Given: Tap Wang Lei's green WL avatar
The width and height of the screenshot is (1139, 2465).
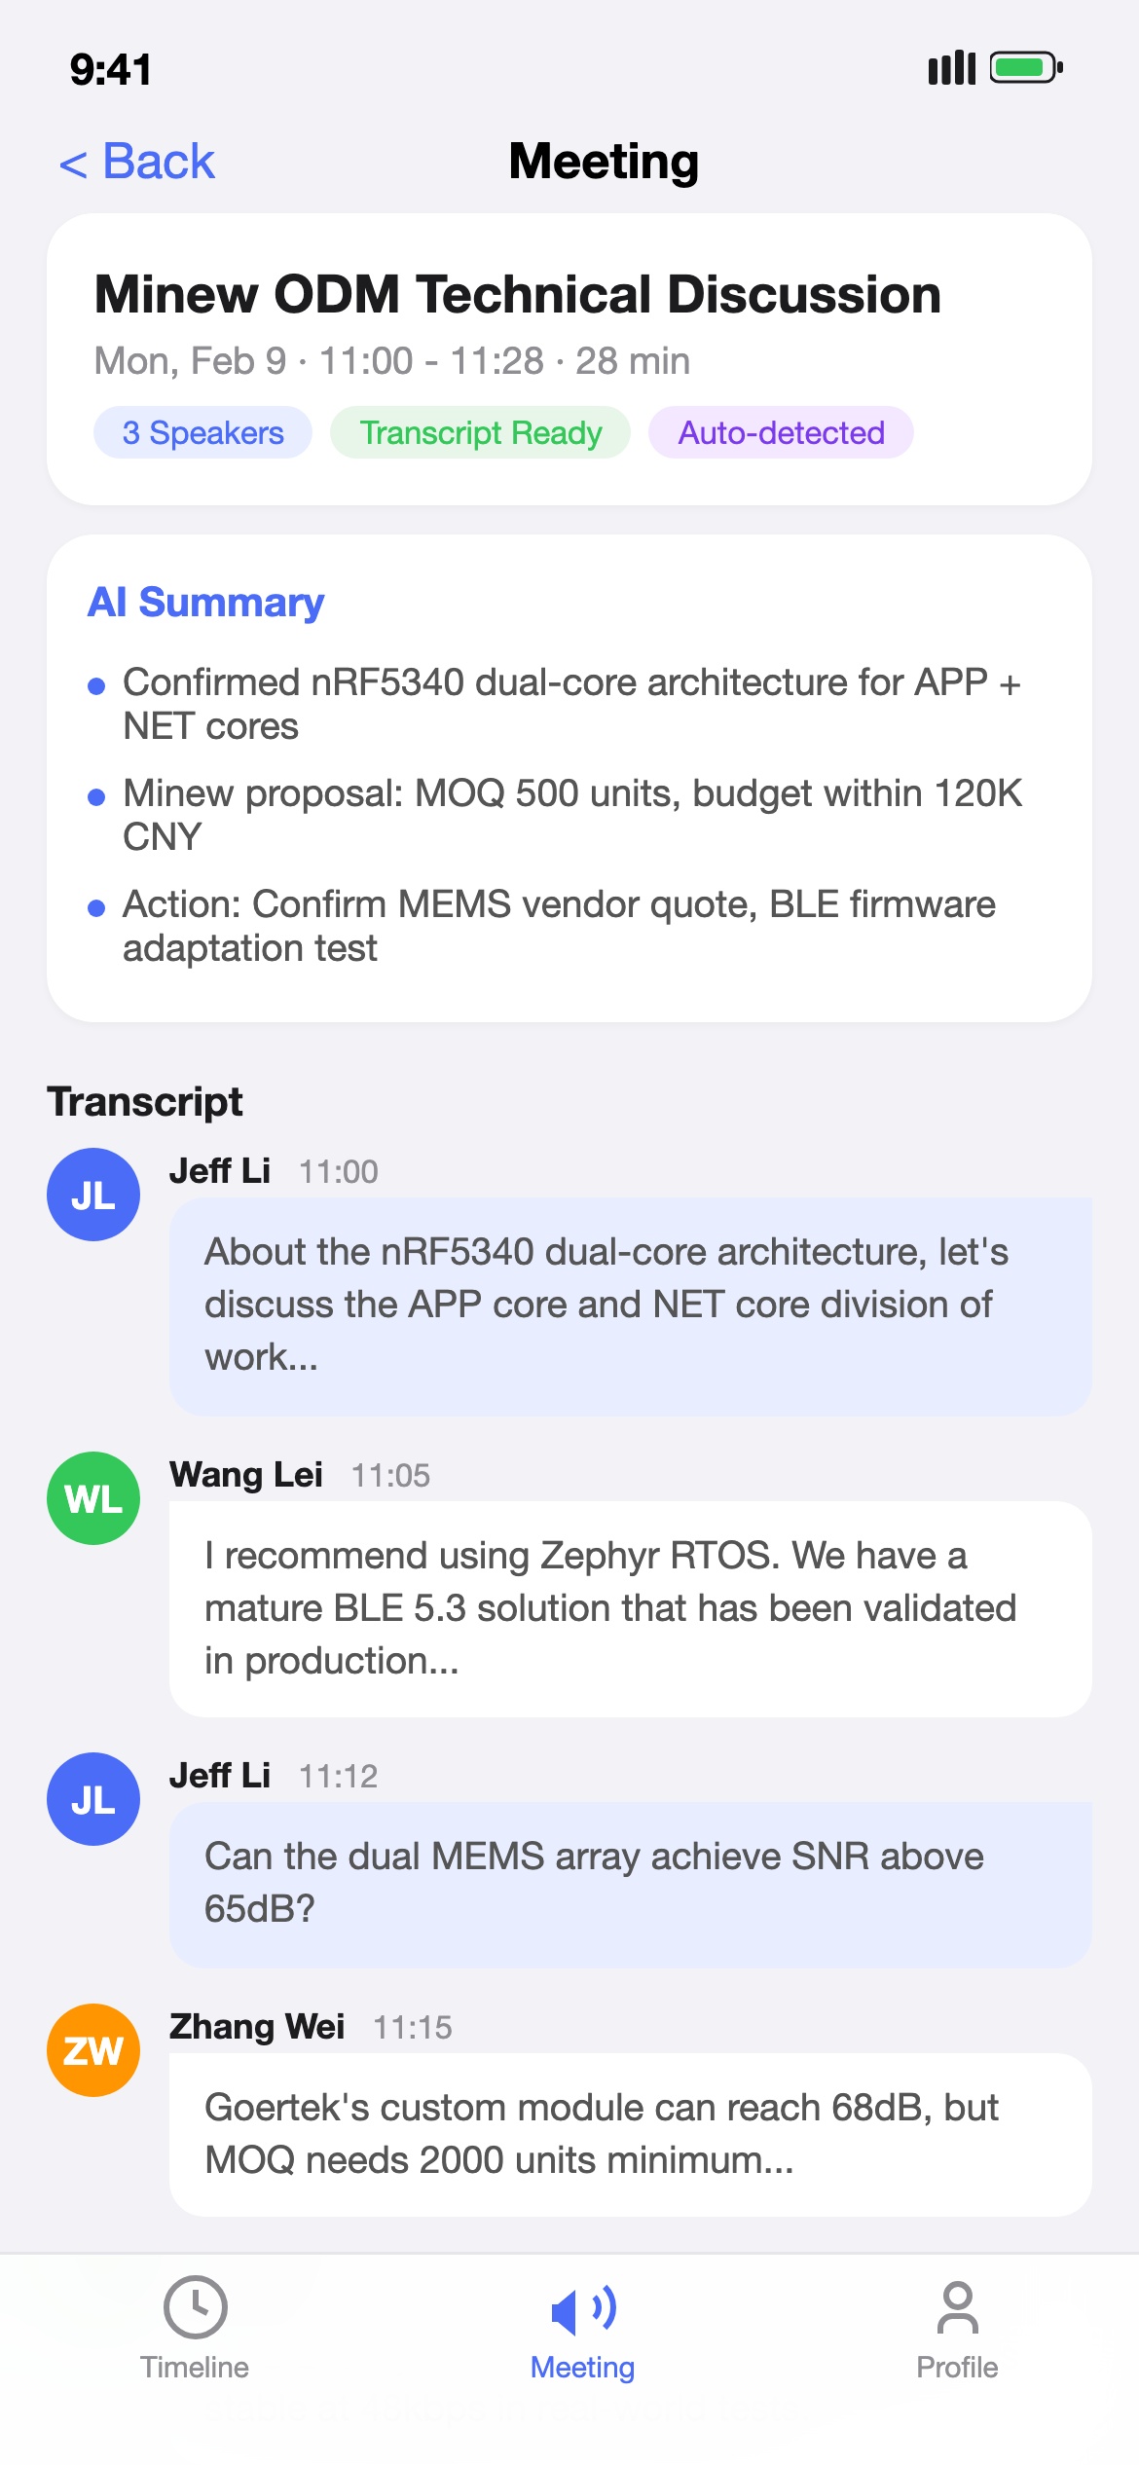Looking at the screenshot, I should click(93, 1498).
